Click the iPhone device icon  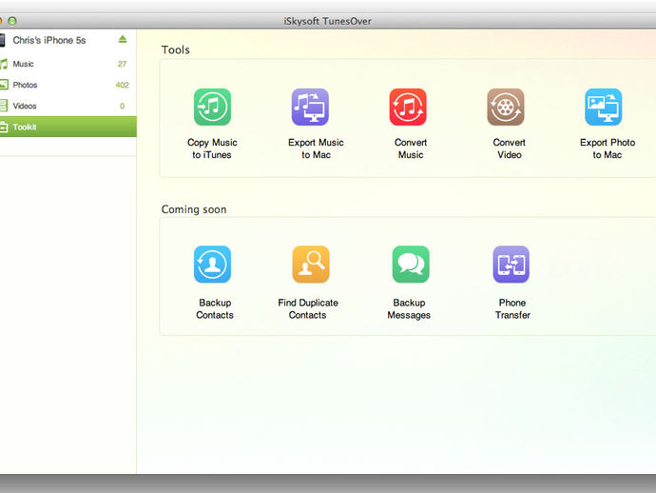2,40
